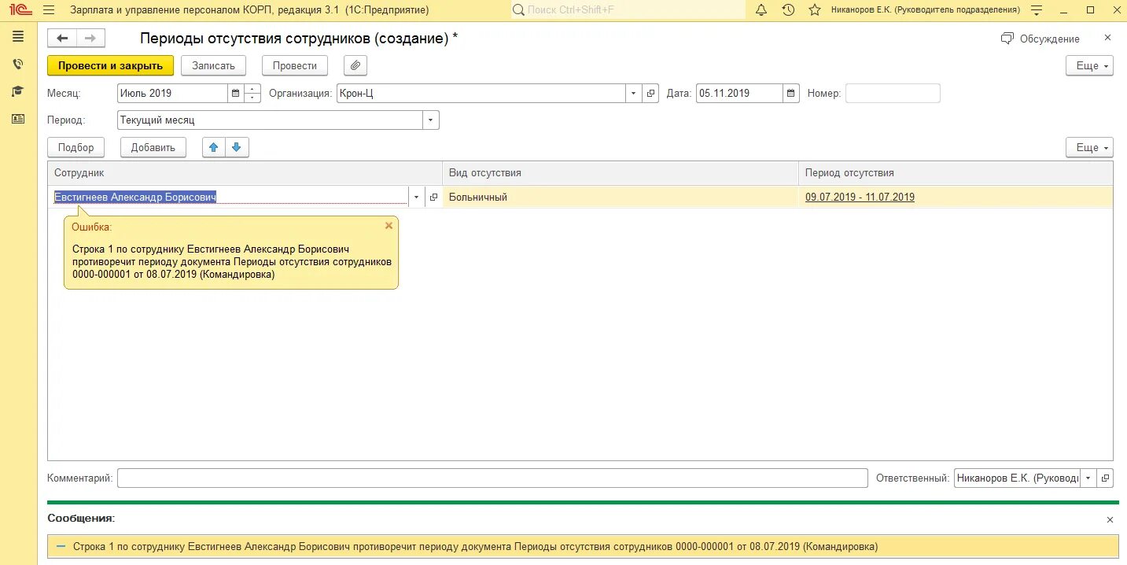Screen dimensions: 1127x565
Task: Click the Сотрудник column header
Action: pos(245,173)
